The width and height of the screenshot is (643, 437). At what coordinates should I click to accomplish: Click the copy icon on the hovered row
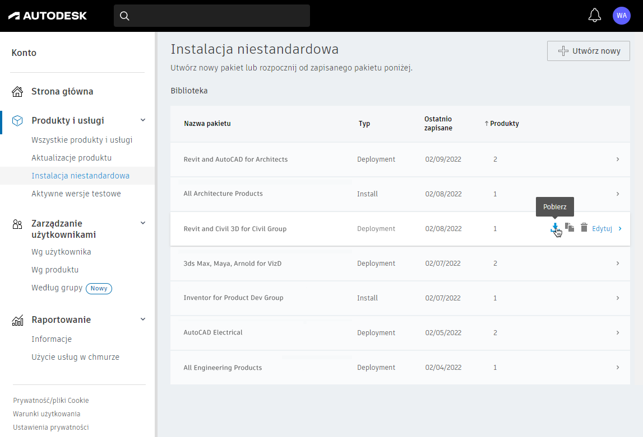tap(570, 227)
